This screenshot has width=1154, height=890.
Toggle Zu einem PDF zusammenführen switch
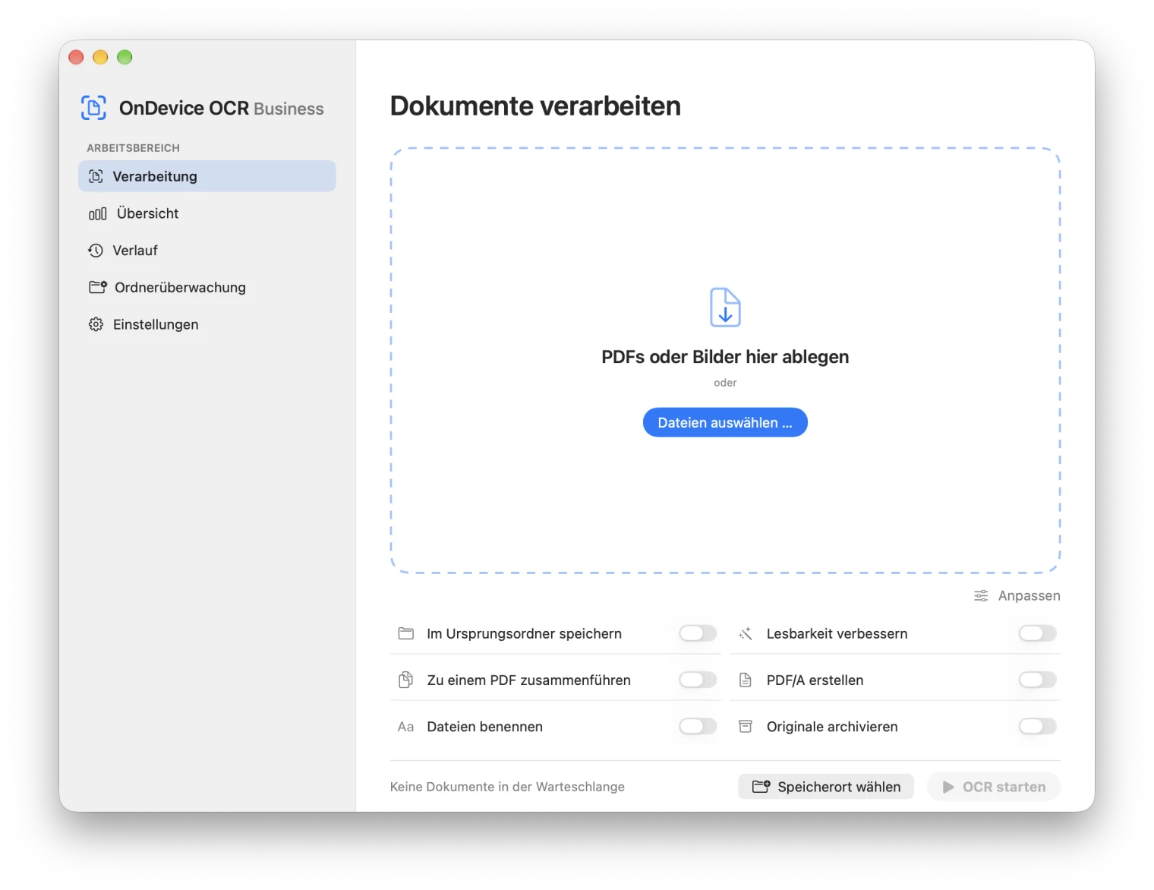[x=698, y=680]
